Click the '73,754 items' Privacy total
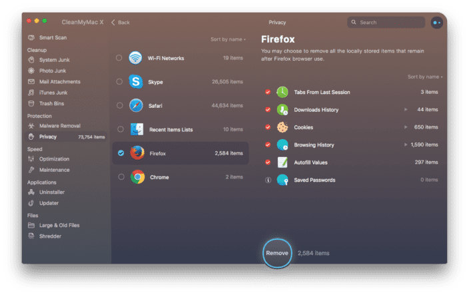The image size is (469, 295). (x=91, y=137)
